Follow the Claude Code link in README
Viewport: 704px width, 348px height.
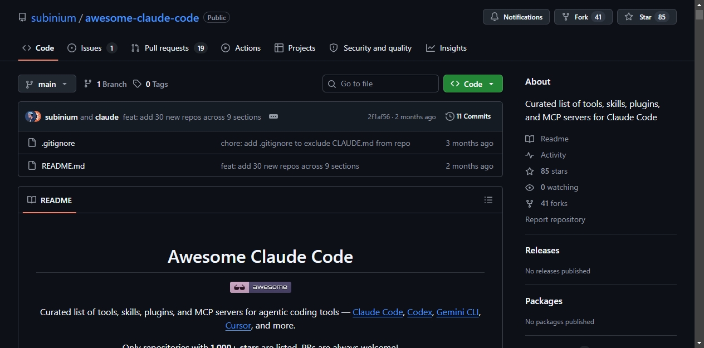click(378, 312)
